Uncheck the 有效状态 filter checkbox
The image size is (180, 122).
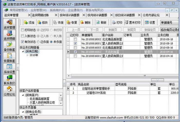(22, 42)
